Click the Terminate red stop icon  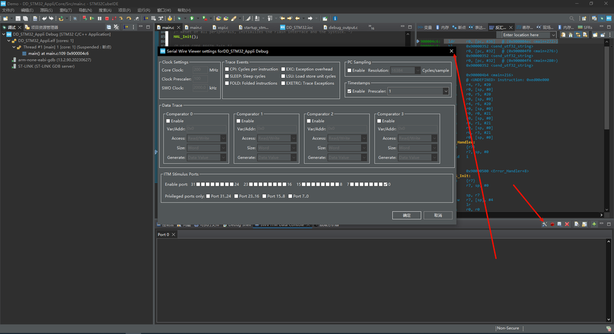tap(107, 18)
